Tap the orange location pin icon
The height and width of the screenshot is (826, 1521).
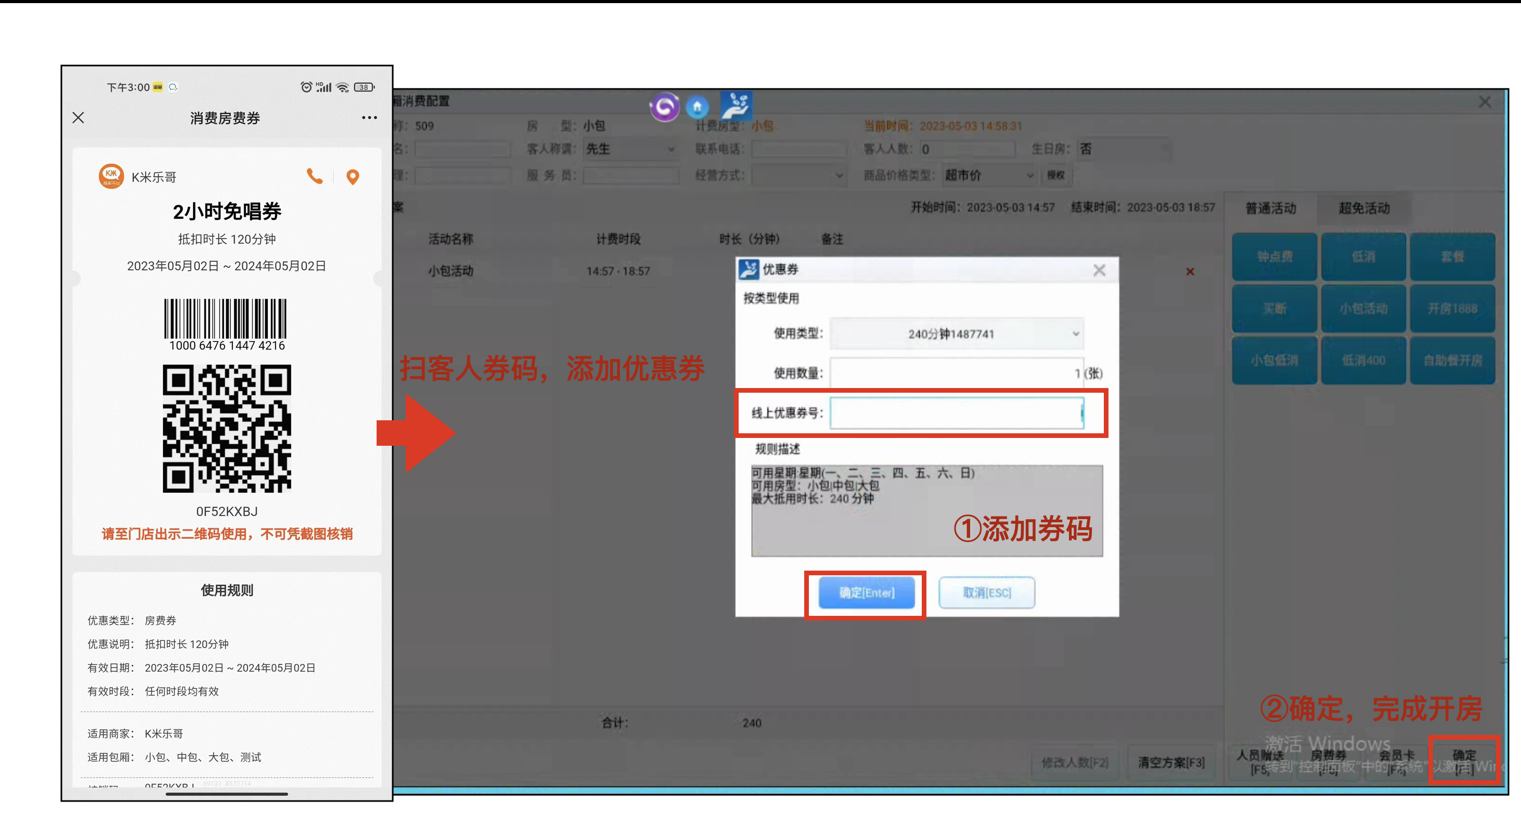coord(353,176)
